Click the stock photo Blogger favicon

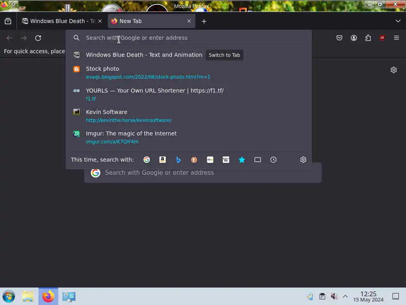click(77, 69)
